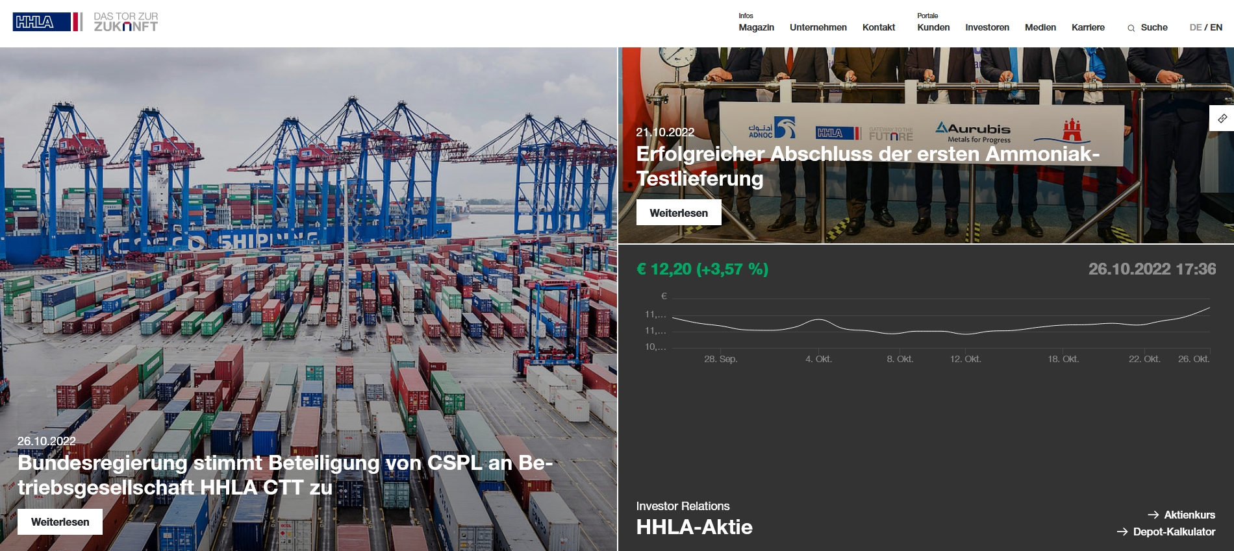Image resolution: width=1234 pixels, height=551 pixels.
Task: Click Weiterlesen on CSPL article
Action: [x=60, y=522]
